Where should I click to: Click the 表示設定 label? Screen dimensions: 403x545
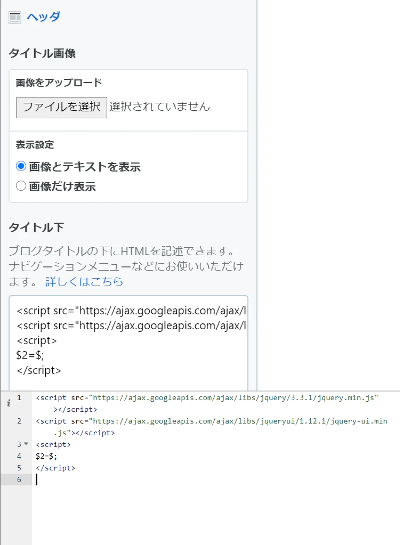click(x=35, y=144)
